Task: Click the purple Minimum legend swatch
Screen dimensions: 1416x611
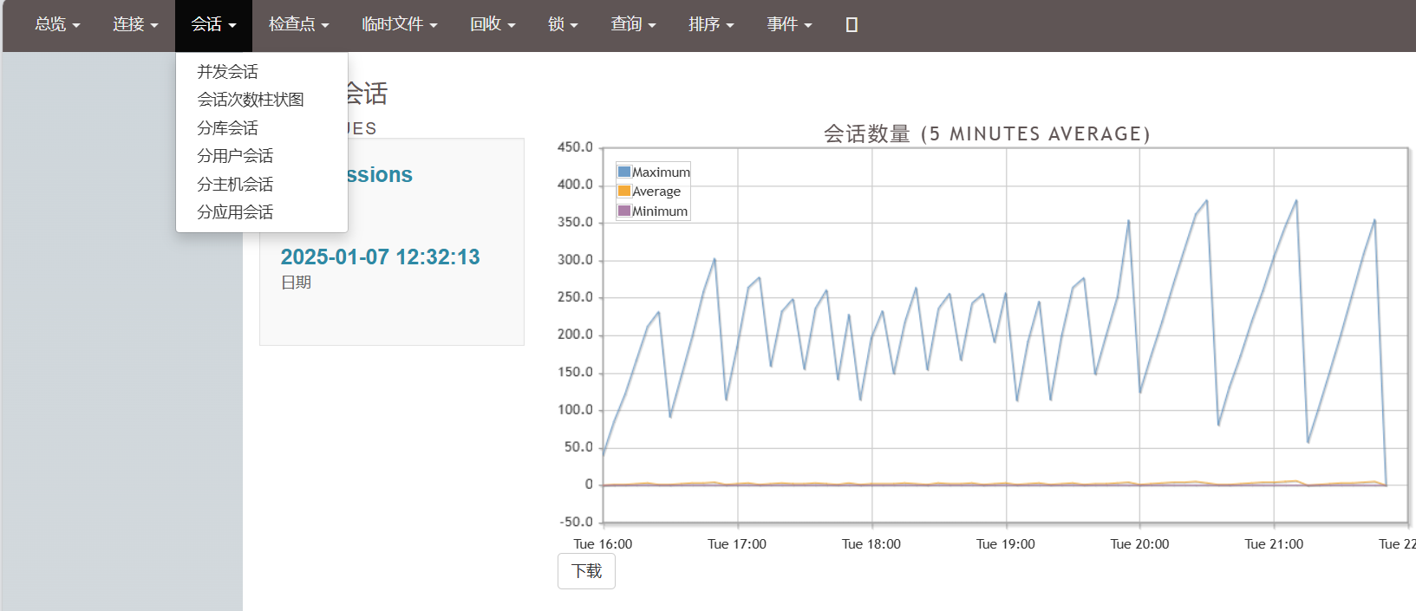Action: pos(624,211)
